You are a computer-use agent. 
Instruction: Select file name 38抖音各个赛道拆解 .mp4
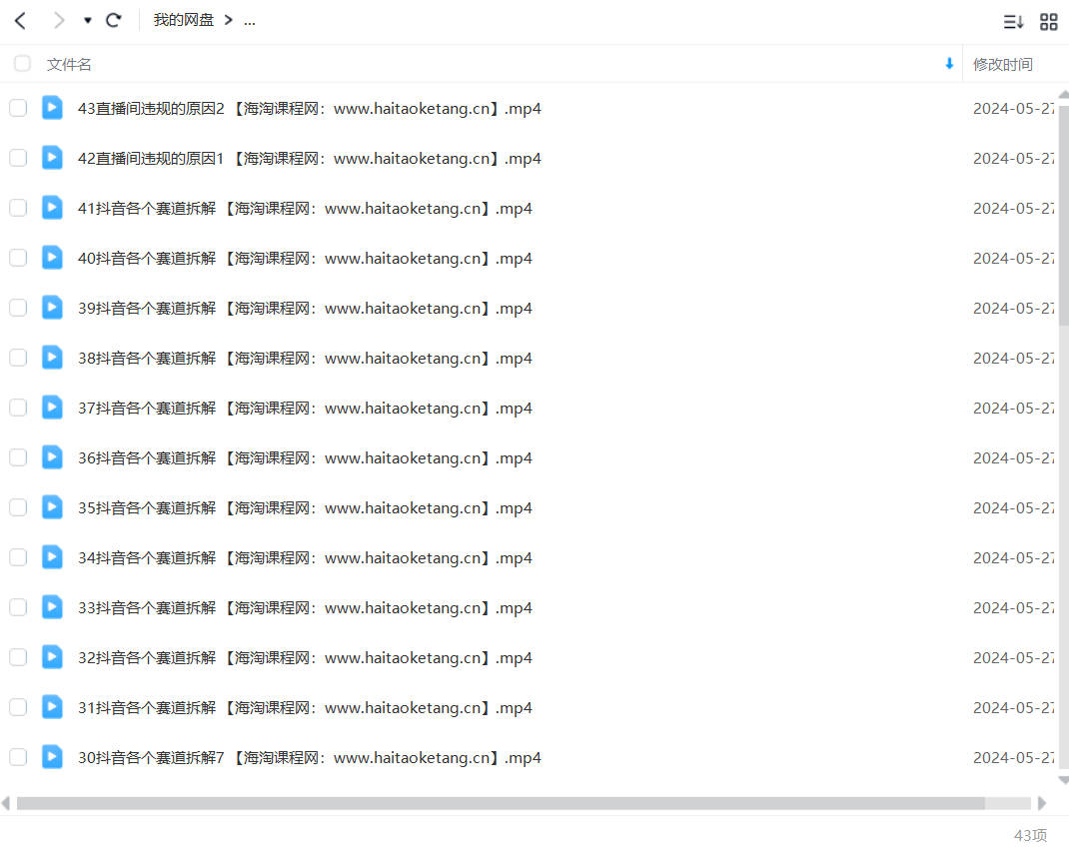(305, 358)
